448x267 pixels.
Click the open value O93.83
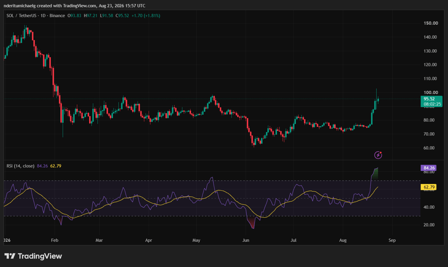point(74,16)
